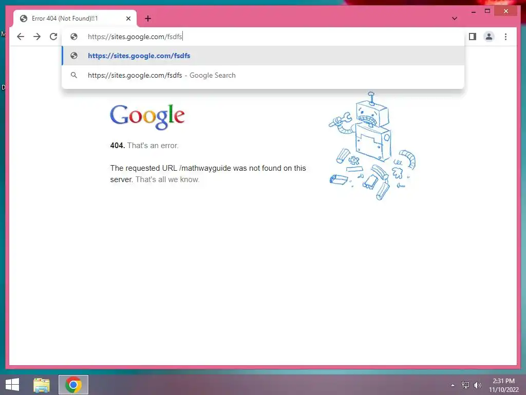Reload the current page

click(x=53, y=37)
